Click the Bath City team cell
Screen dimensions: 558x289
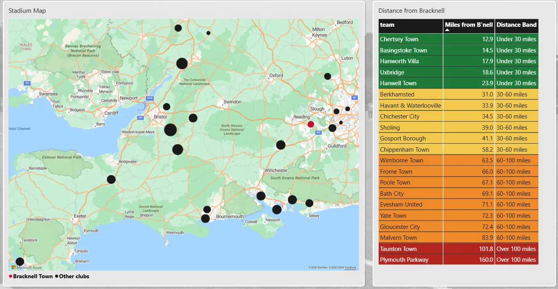[411, 194]
